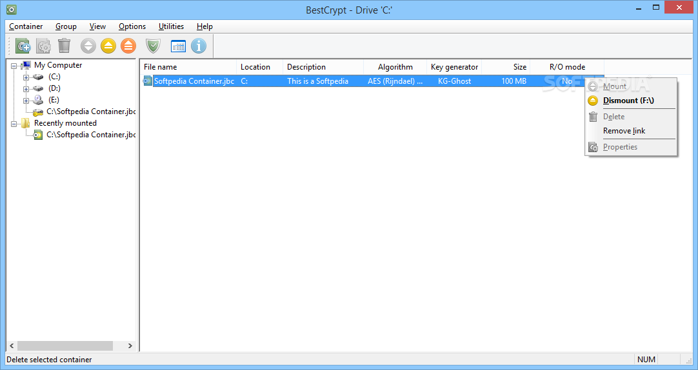Click the green shield toolbar icon
This screenshot has height=370, width=698.
click(153, 46)
